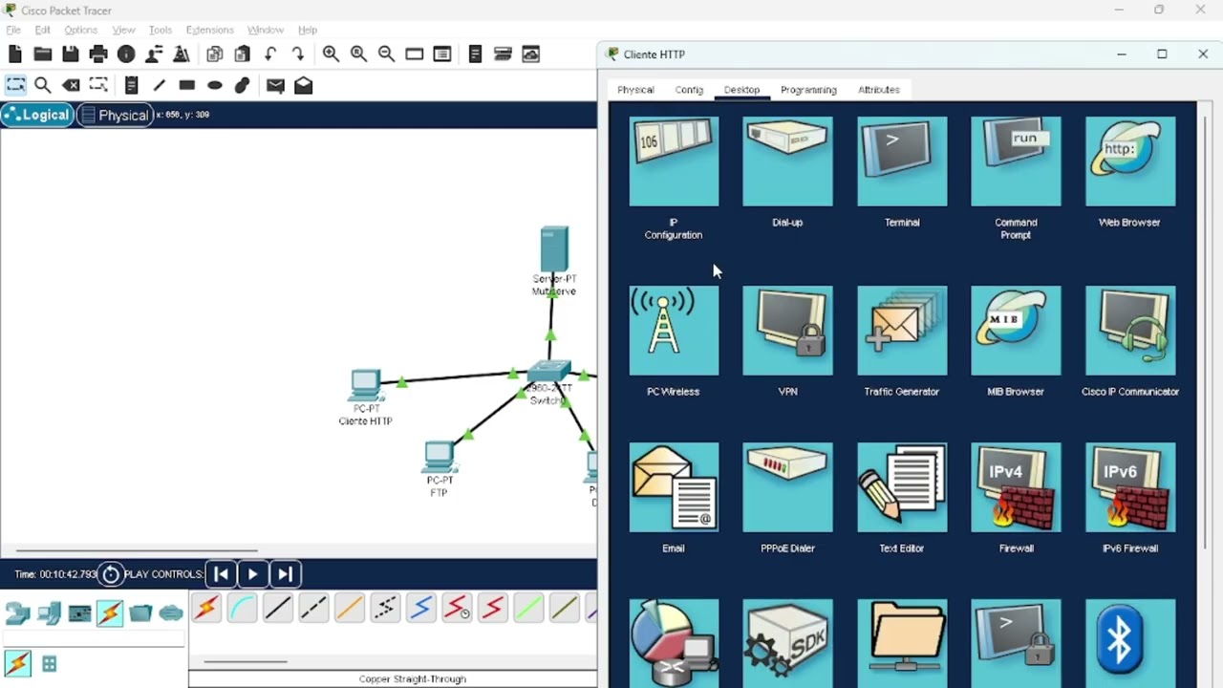Viewport: 1223px width, 688px height.
Task: Click the Zoom Out magnifier icon
Action: [x=386, y=54]
